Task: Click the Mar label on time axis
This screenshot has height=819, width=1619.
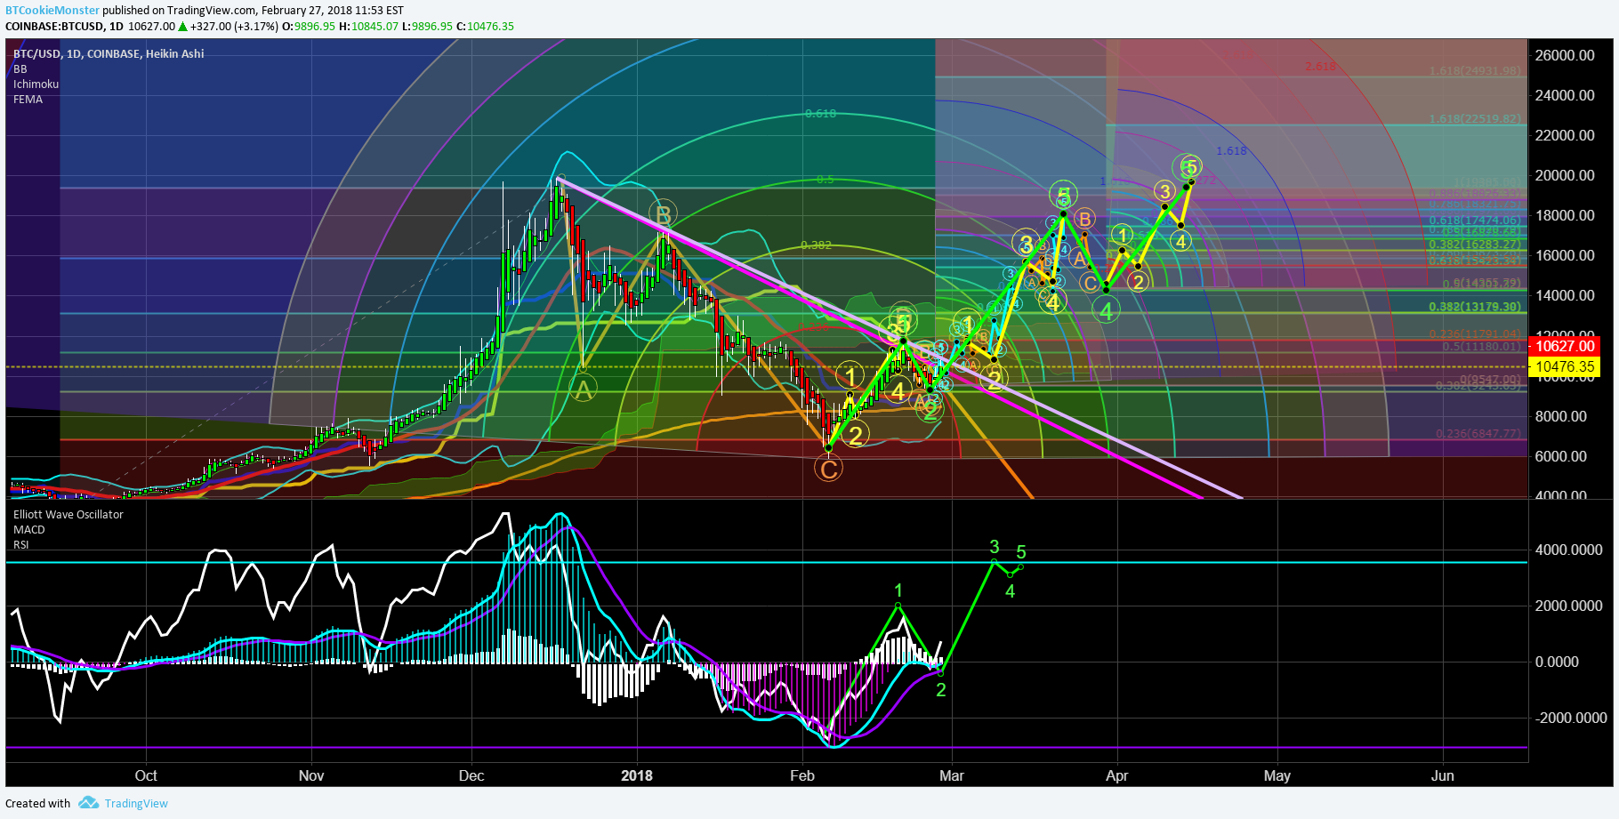Action: point(952,775)
